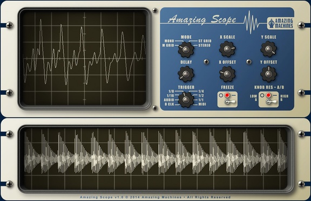Choose the MIDI trigger option
The height and width of the screenshot is (201, 311).
[x=202, y=104]
